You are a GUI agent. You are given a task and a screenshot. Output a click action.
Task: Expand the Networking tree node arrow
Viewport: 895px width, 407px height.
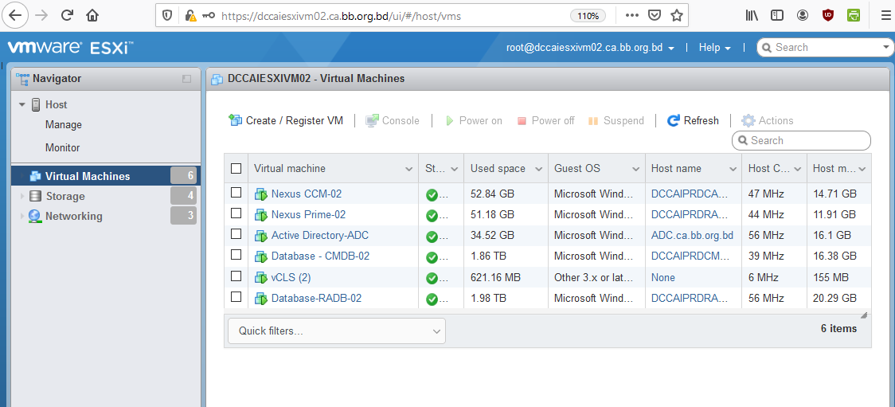pyautogui.click(x=22, y=217)
